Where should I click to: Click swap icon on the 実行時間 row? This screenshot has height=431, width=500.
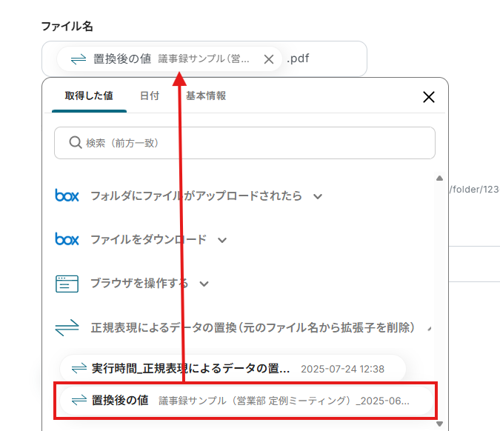pyautogui.click(x=79, y=369)
